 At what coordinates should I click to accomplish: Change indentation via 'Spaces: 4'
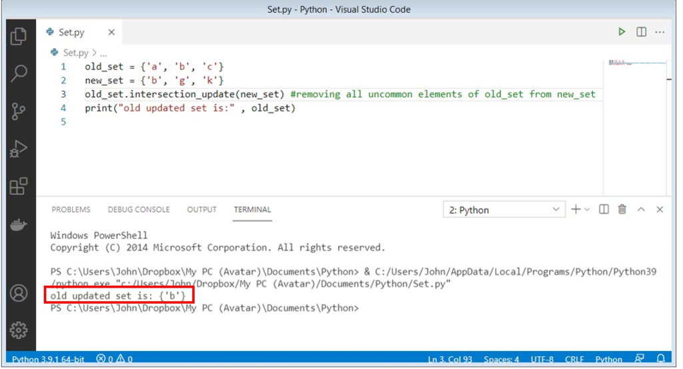[502, 359]
